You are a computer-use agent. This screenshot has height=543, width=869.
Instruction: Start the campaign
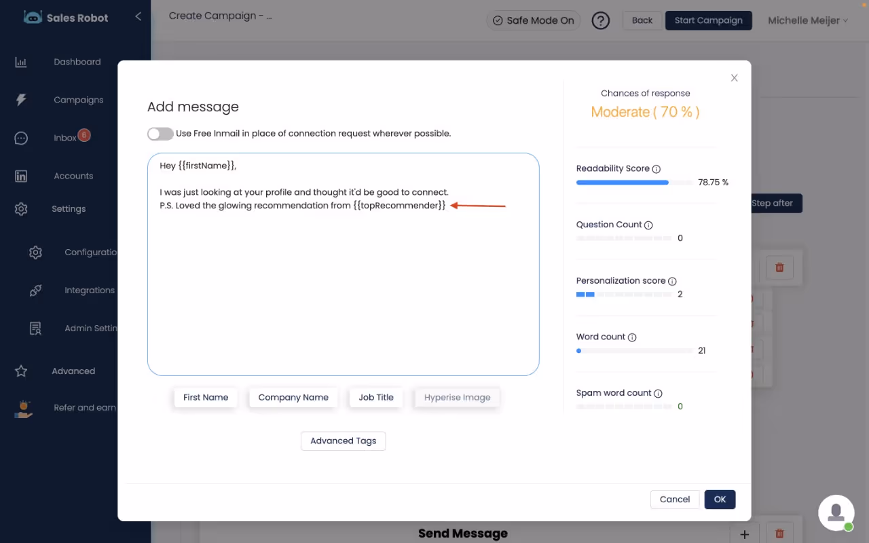pos(708,20)
